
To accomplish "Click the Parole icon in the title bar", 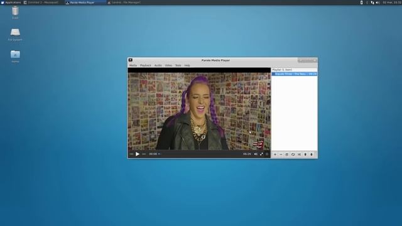I will [131, 60].
